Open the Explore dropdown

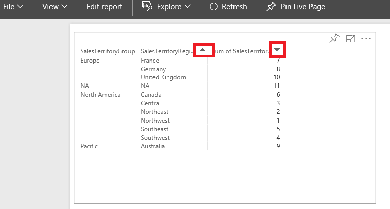click(166, 7)
